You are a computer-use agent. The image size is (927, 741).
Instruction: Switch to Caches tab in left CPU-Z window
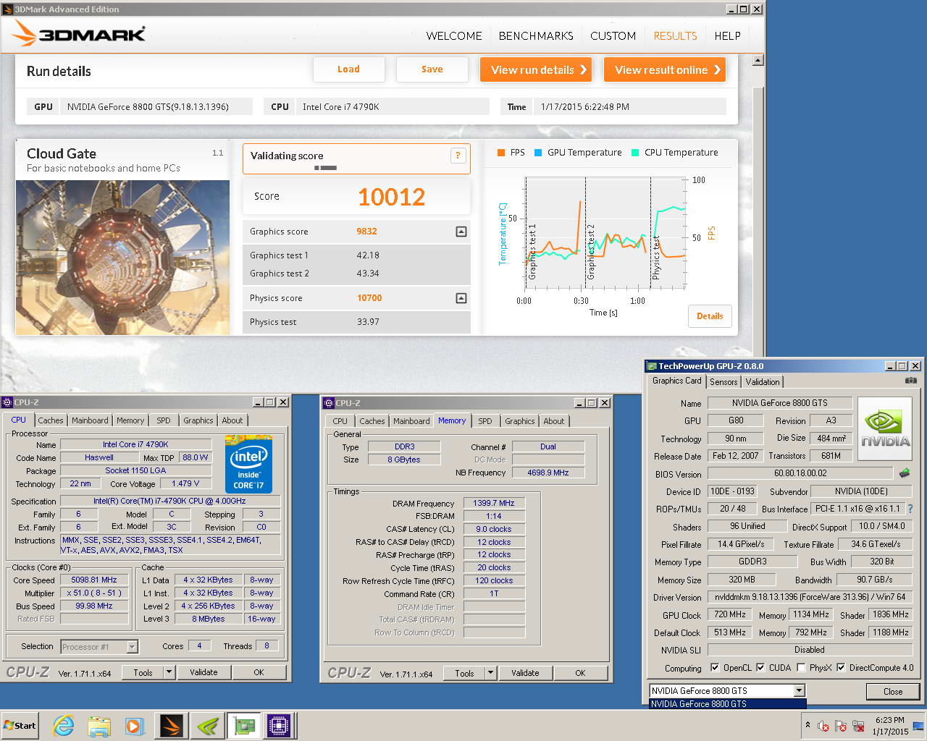[51, 420]
